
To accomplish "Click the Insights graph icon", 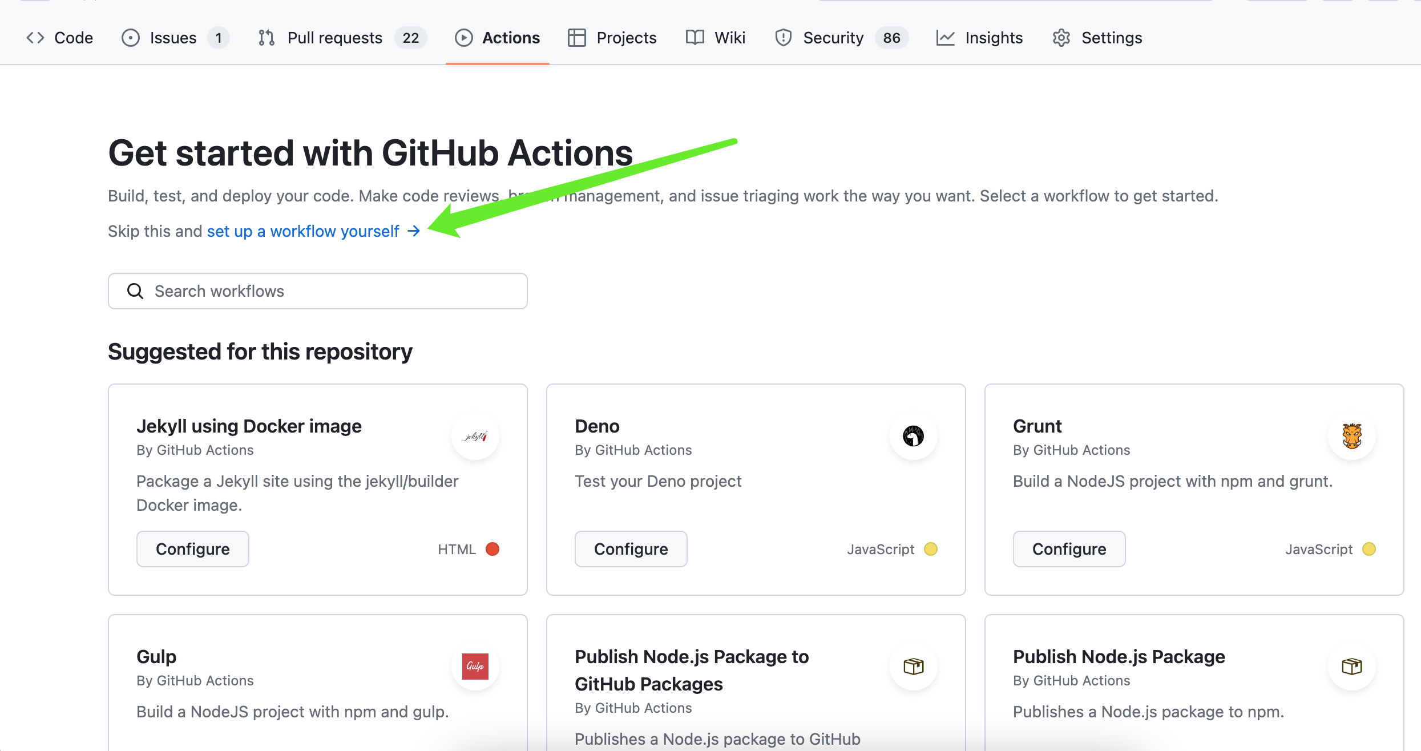I will click(x=946, y=38).
